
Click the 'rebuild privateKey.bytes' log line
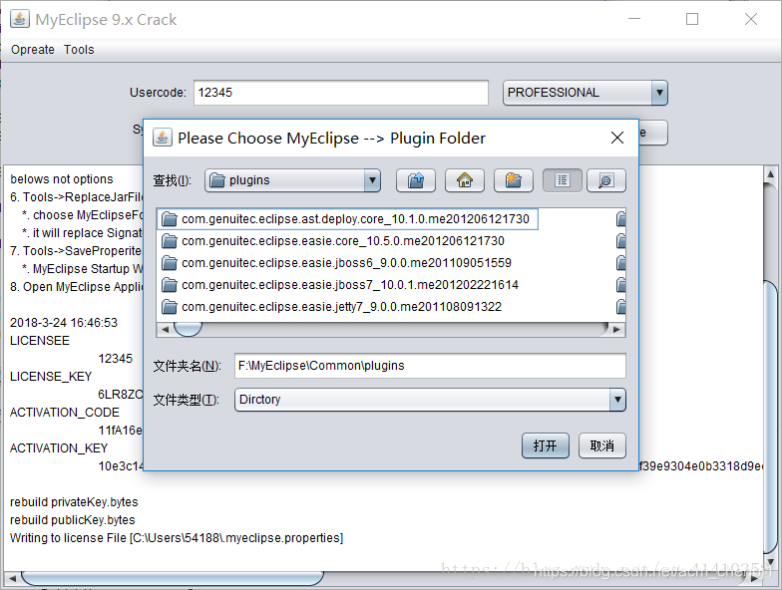coord(74,502)
